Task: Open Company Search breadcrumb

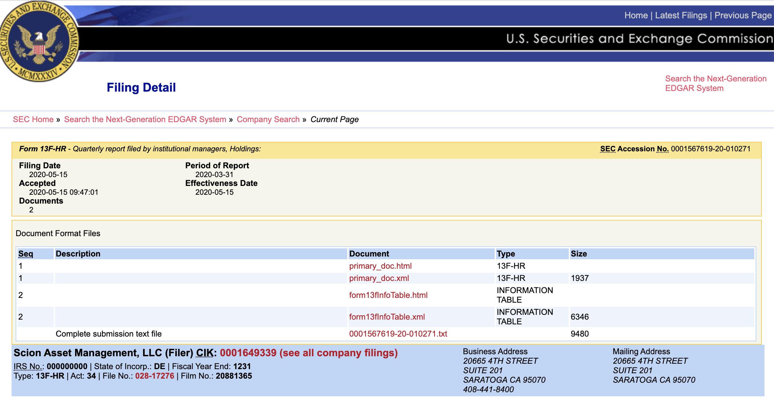Action: pos(268,119)
